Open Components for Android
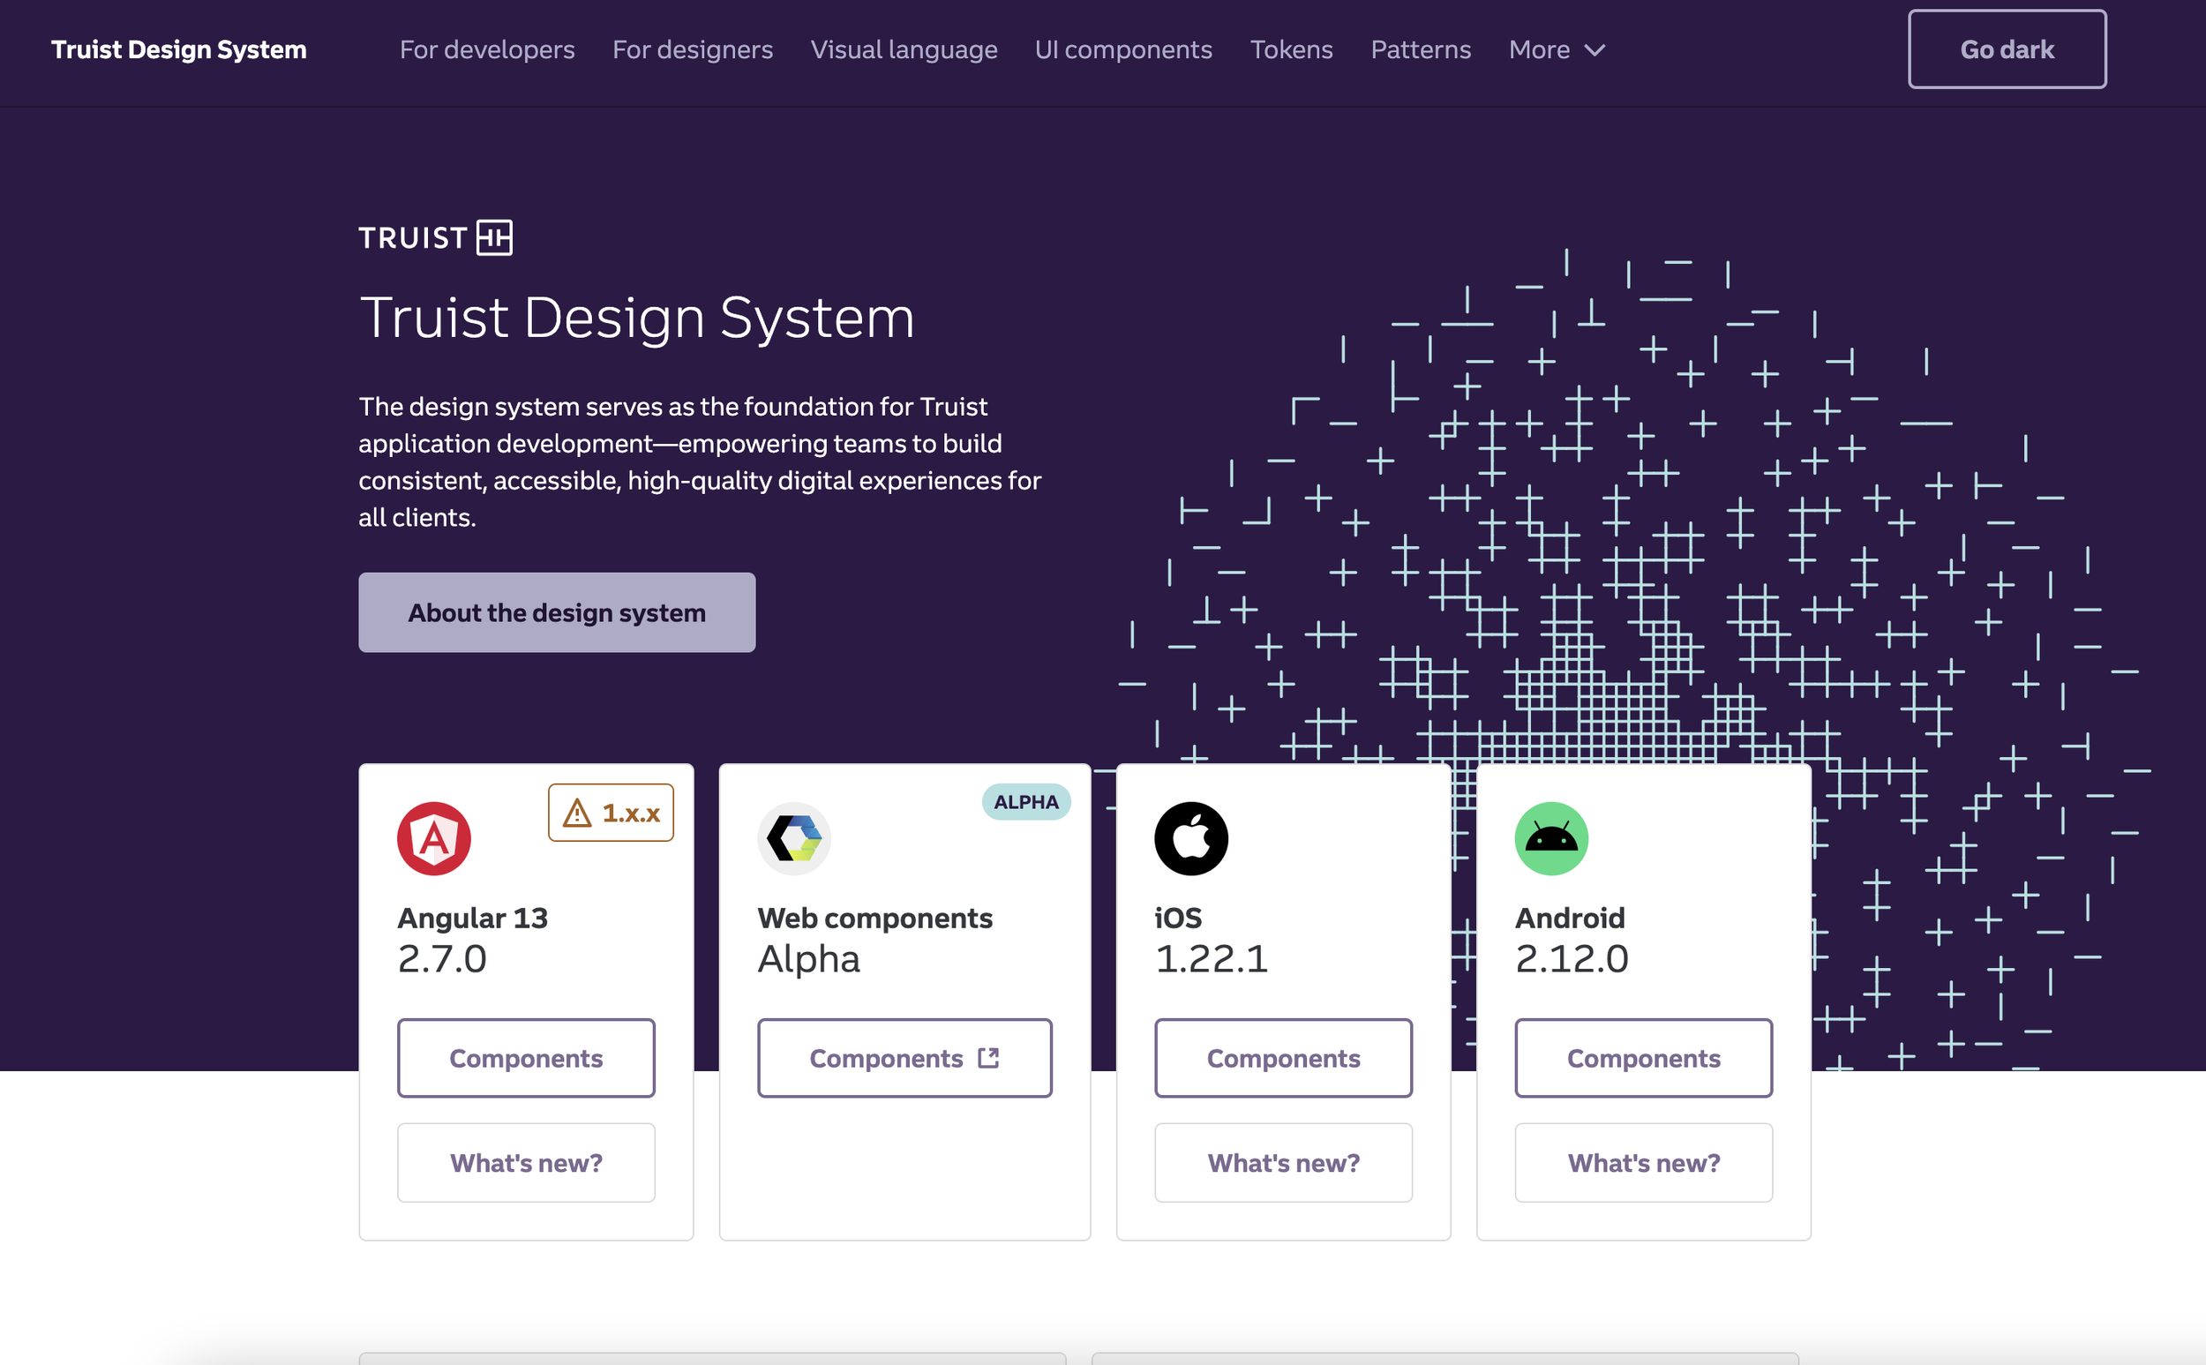The image size is (2206, 1365). pos(1644,1058)
